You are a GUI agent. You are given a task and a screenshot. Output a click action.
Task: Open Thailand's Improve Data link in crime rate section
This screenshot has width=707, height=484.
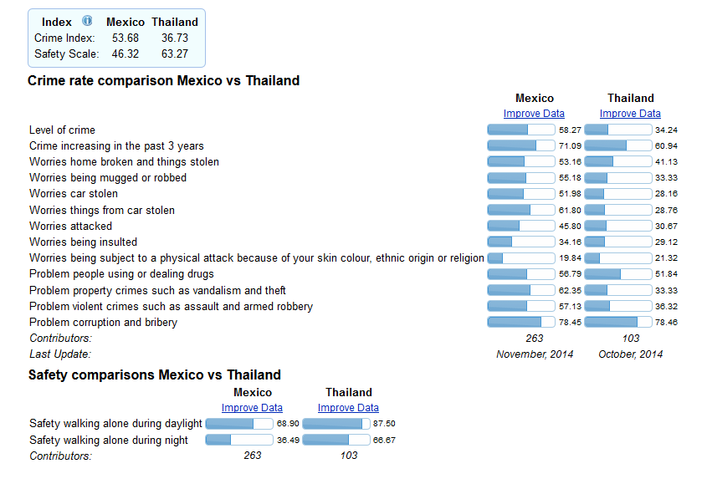(x=630, y=114)
